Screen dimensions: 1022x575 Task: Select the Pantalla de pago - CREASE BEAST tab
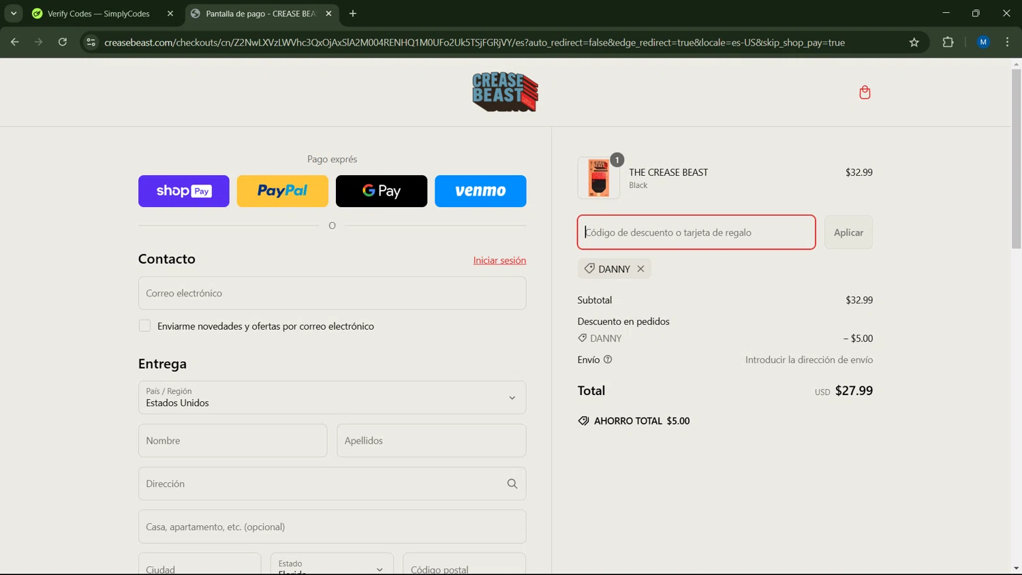click(260, 14)
